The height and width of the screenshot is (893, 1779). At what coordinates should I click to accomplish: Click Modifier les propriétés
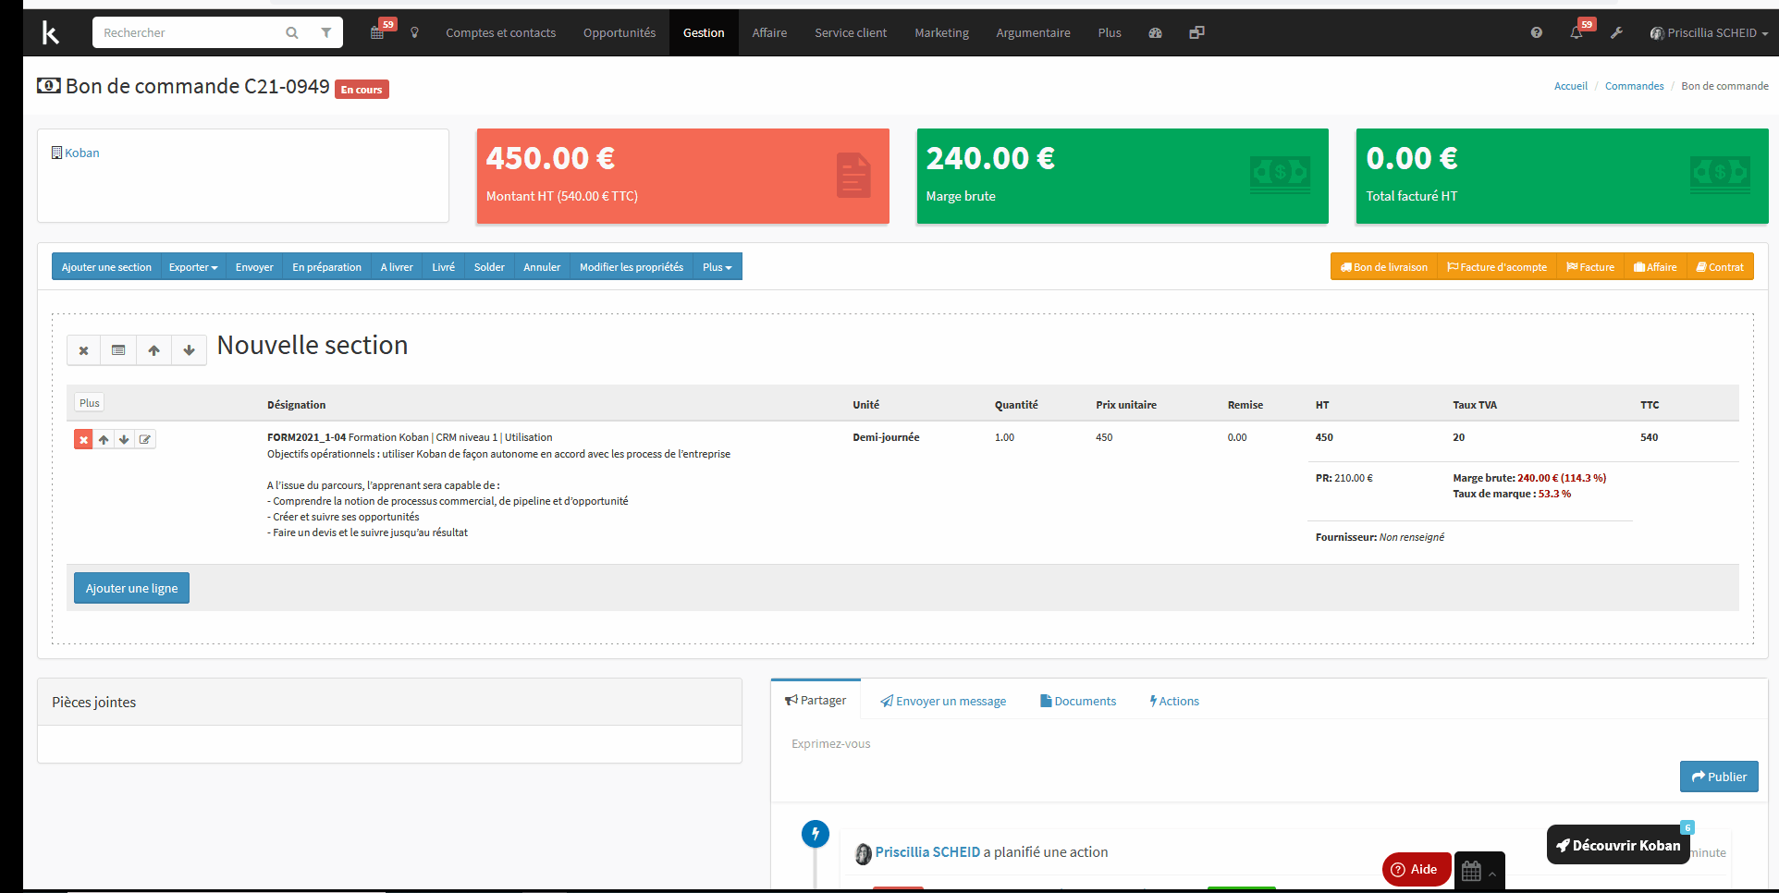click(x=632, y=267)
